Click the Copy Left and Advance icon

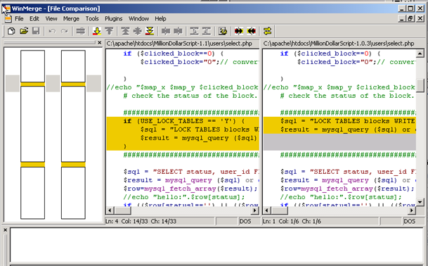(x=207, y=31)
